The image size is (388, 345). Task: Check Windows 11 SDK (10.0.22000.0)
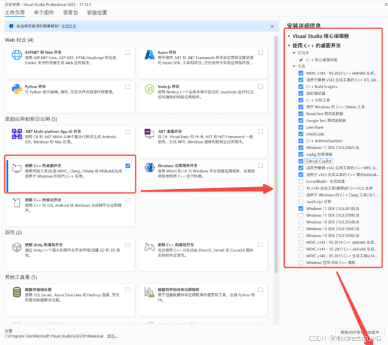pyautogui.click(x=301, y=215)
